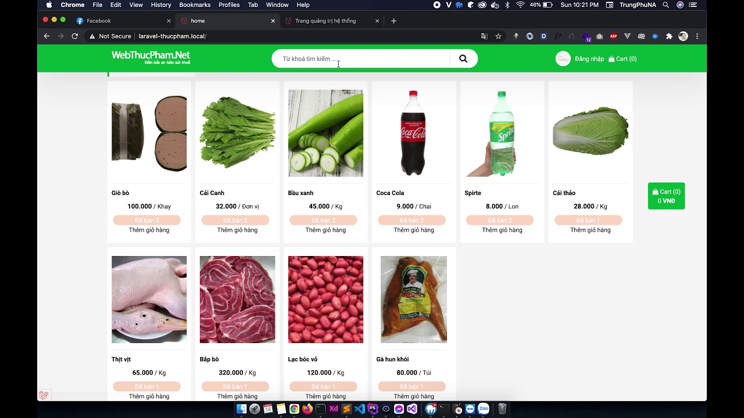The width and height of the screenshot is (744, 418).
Task: Open the Bầu xanh product image
Action: pos(325,133)
